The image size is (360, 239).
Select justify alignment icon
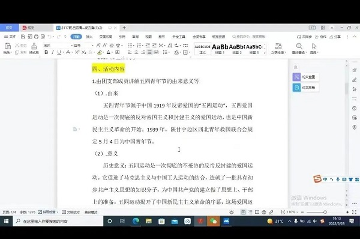pyautogui.click(x=149, y=52)
